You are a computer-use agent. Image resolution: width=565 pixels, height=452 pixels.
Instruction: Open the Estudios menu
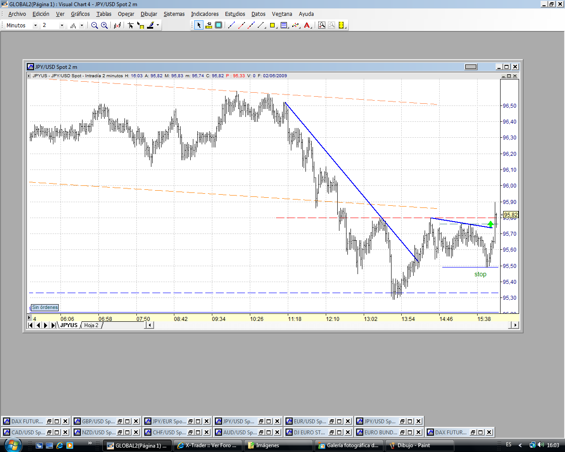tap(235, 14)
